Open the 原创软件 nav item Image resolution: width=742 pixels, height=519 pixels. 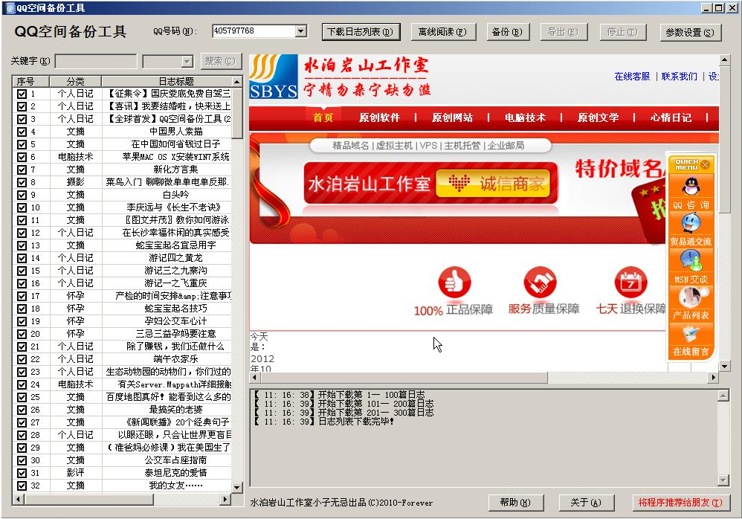tap(379, 117)
